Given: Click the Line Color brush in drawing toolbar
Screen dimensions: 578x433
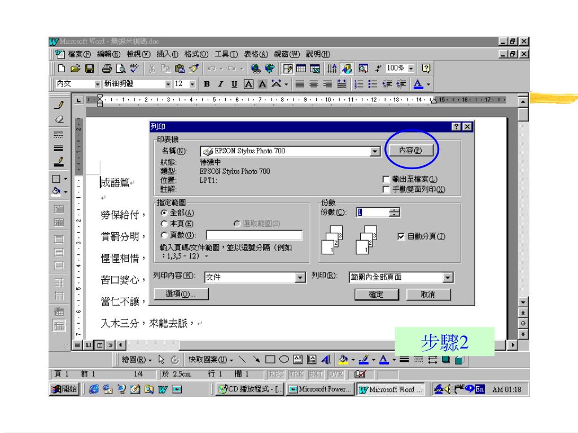Looking at the screenshot, I should coord(364,359).
